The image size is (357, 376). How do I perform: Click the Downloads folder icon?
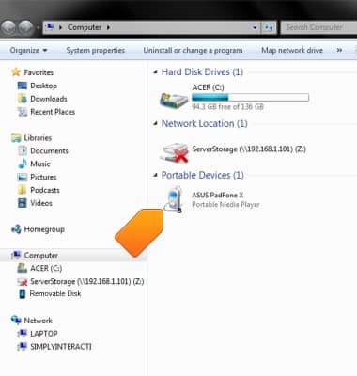coord(23,99)
